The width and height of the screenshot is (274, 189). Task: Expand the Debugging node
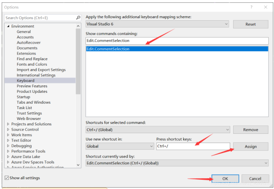tap(8, 146)
